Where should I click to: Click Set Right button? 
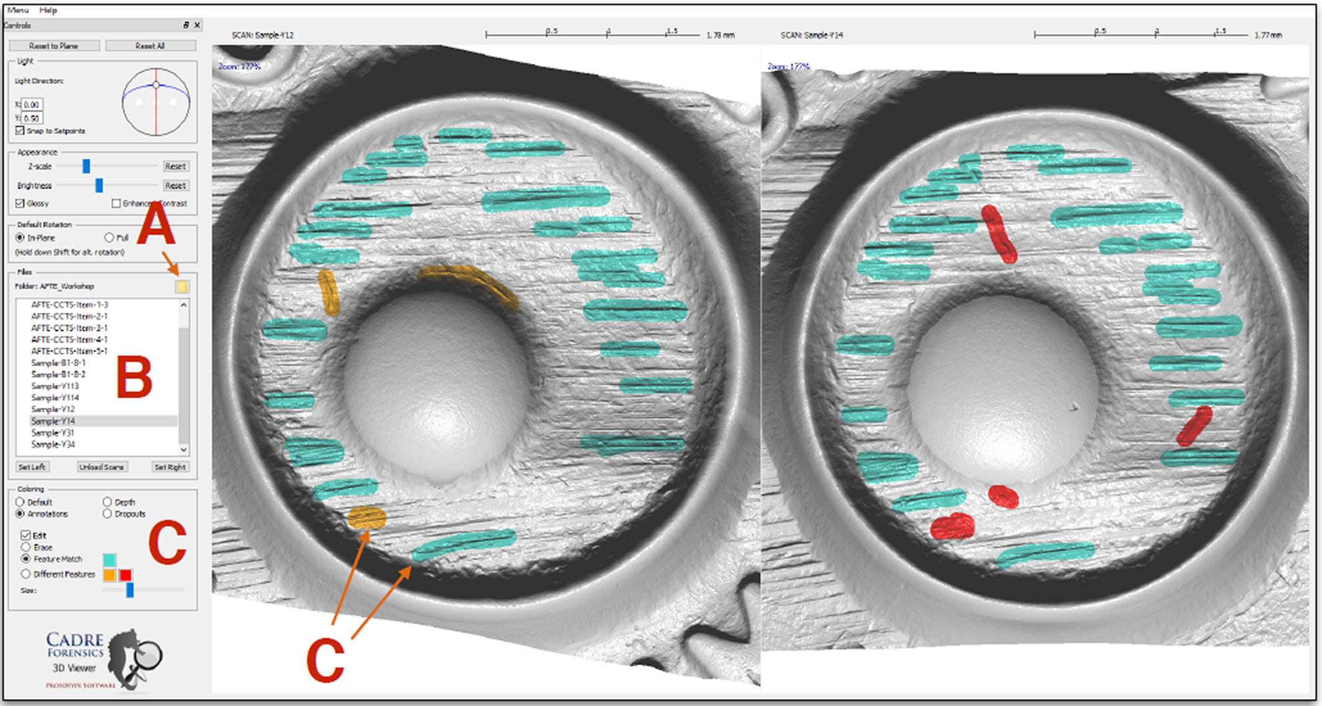pos(170,467)
